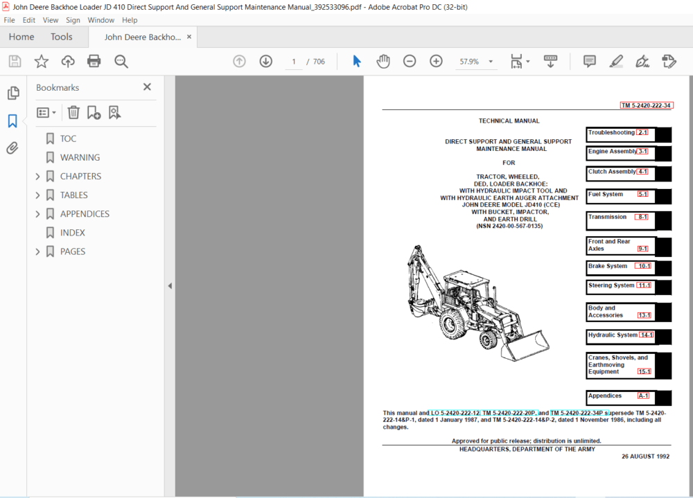Open the Help menu
Screen dimensions: 693x498
[x=130, y=20]
